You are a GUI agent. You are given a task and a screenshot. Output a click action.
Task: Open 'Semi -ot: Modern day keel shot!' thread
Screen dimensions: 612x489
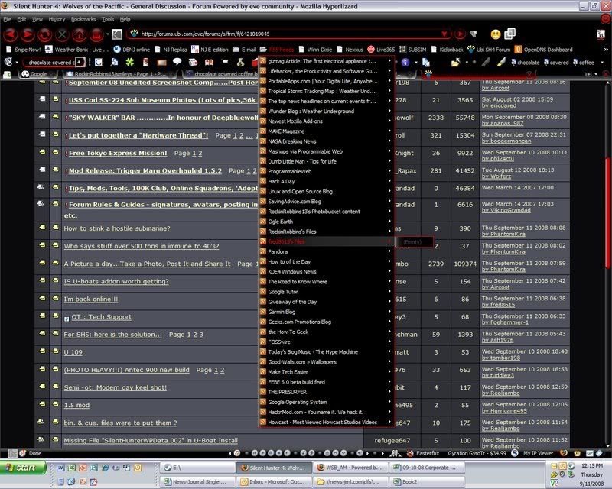pyautogui.click(x=116, y=387)
